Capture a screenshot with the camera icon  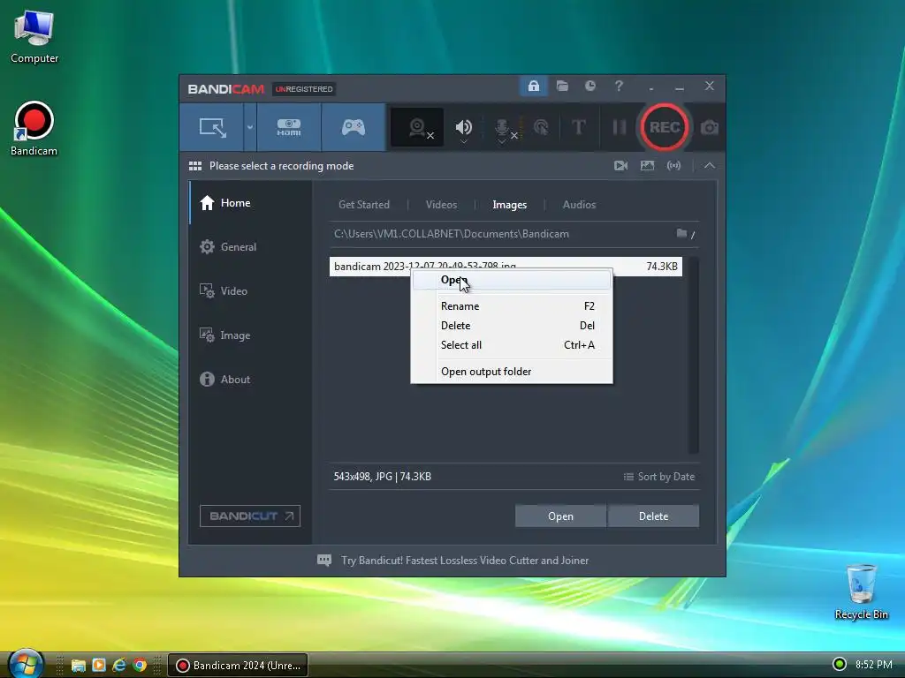coord(710,127)
